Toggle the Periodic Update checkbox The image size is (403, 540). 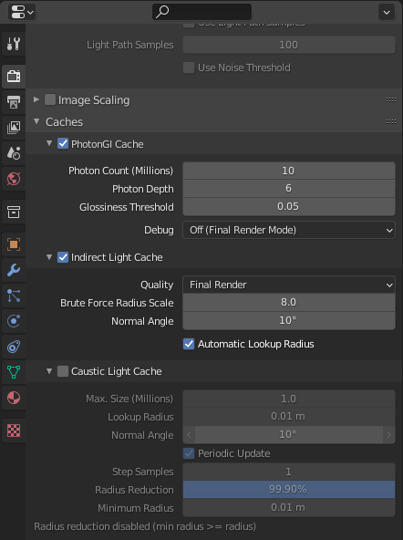pyautogui.click(x=189, y=453)
